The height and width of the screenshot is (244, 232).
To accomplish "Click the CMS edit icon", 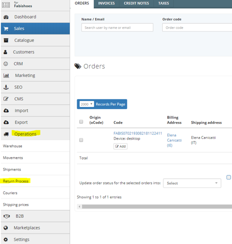I will coord(6,99).
